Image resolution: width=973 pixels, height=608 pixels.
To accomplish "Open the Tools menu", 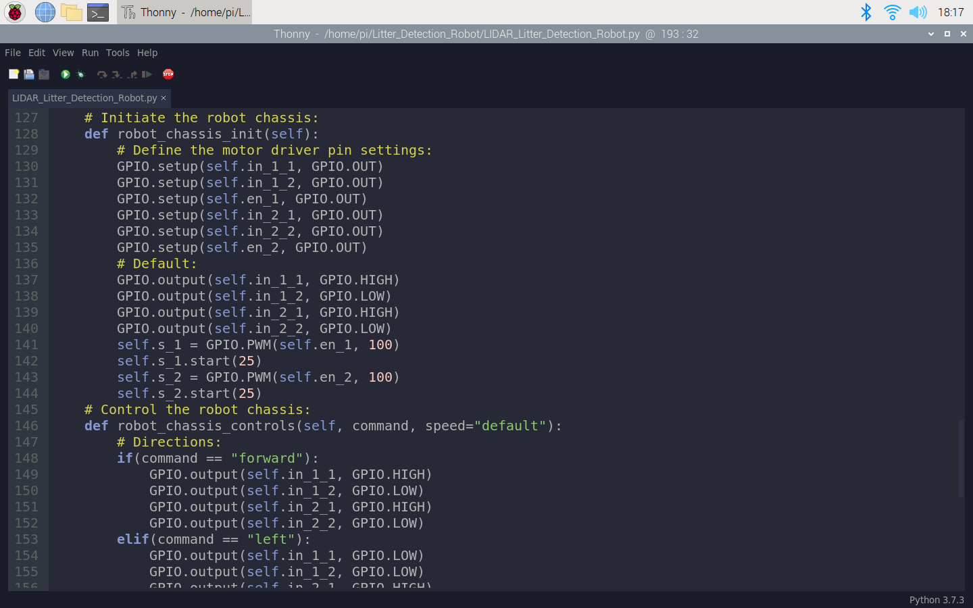I will (118, 53).
